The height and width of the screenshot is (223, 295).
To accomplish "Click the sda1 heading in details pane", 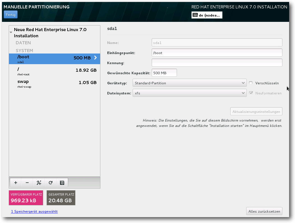I will [112, 29].
